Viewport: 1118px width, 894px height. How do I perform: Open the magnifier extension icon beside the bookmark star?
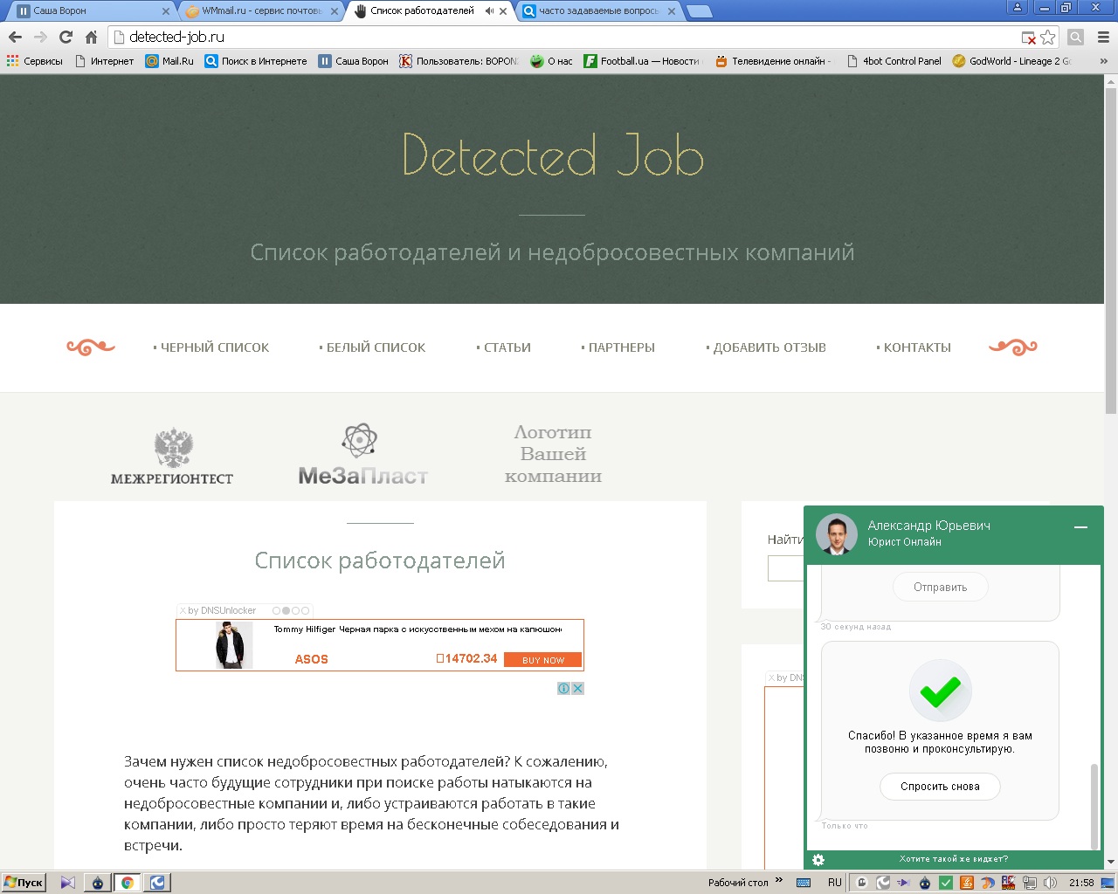1076,38
